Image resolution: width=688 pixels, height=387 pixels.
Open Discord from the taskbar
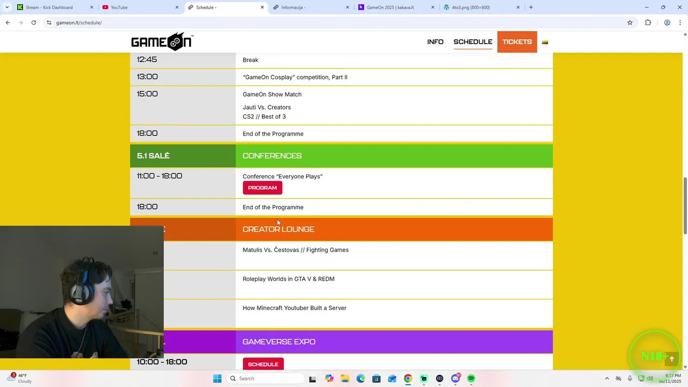click(456, 378)
